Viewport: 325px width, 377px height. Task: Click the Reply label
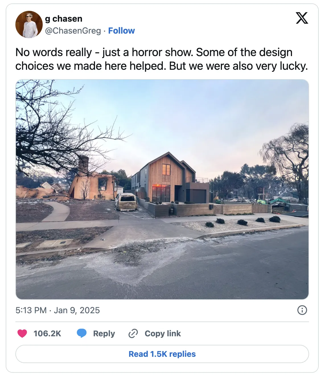point(104,334)
